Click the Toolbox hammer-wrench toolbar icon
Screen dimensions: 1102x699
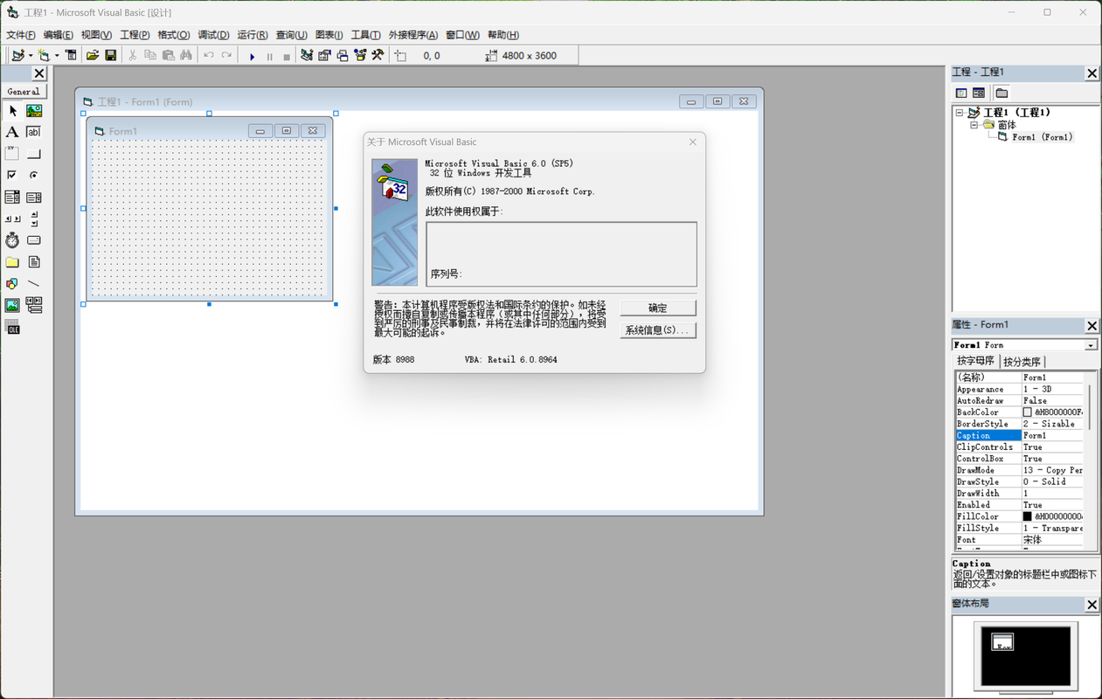click(378, 55)
